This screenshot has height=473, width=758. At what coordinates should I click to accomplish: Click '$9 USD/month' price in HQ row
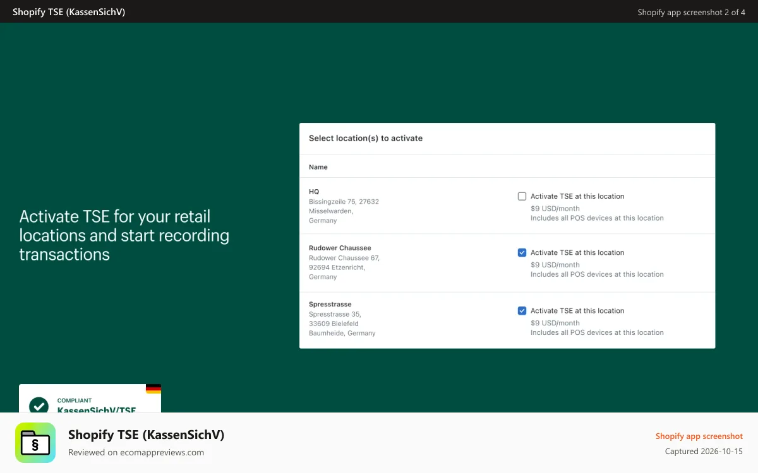point(555,209)
